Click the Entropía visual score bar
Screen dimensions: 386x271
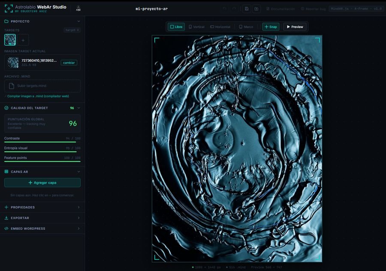coord(42,152)
